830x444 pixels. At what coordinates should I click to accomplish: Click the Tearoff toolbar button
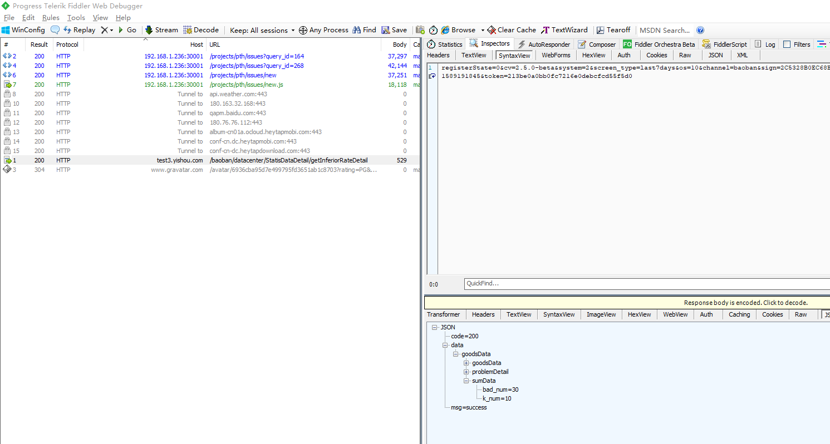pos(613,30)
